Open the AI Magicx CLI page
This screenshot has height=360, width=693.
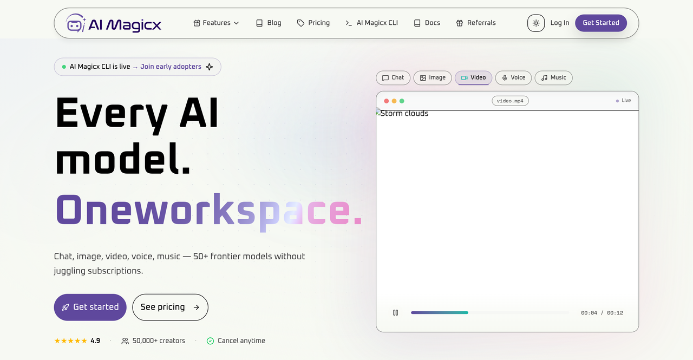[371, 23]
